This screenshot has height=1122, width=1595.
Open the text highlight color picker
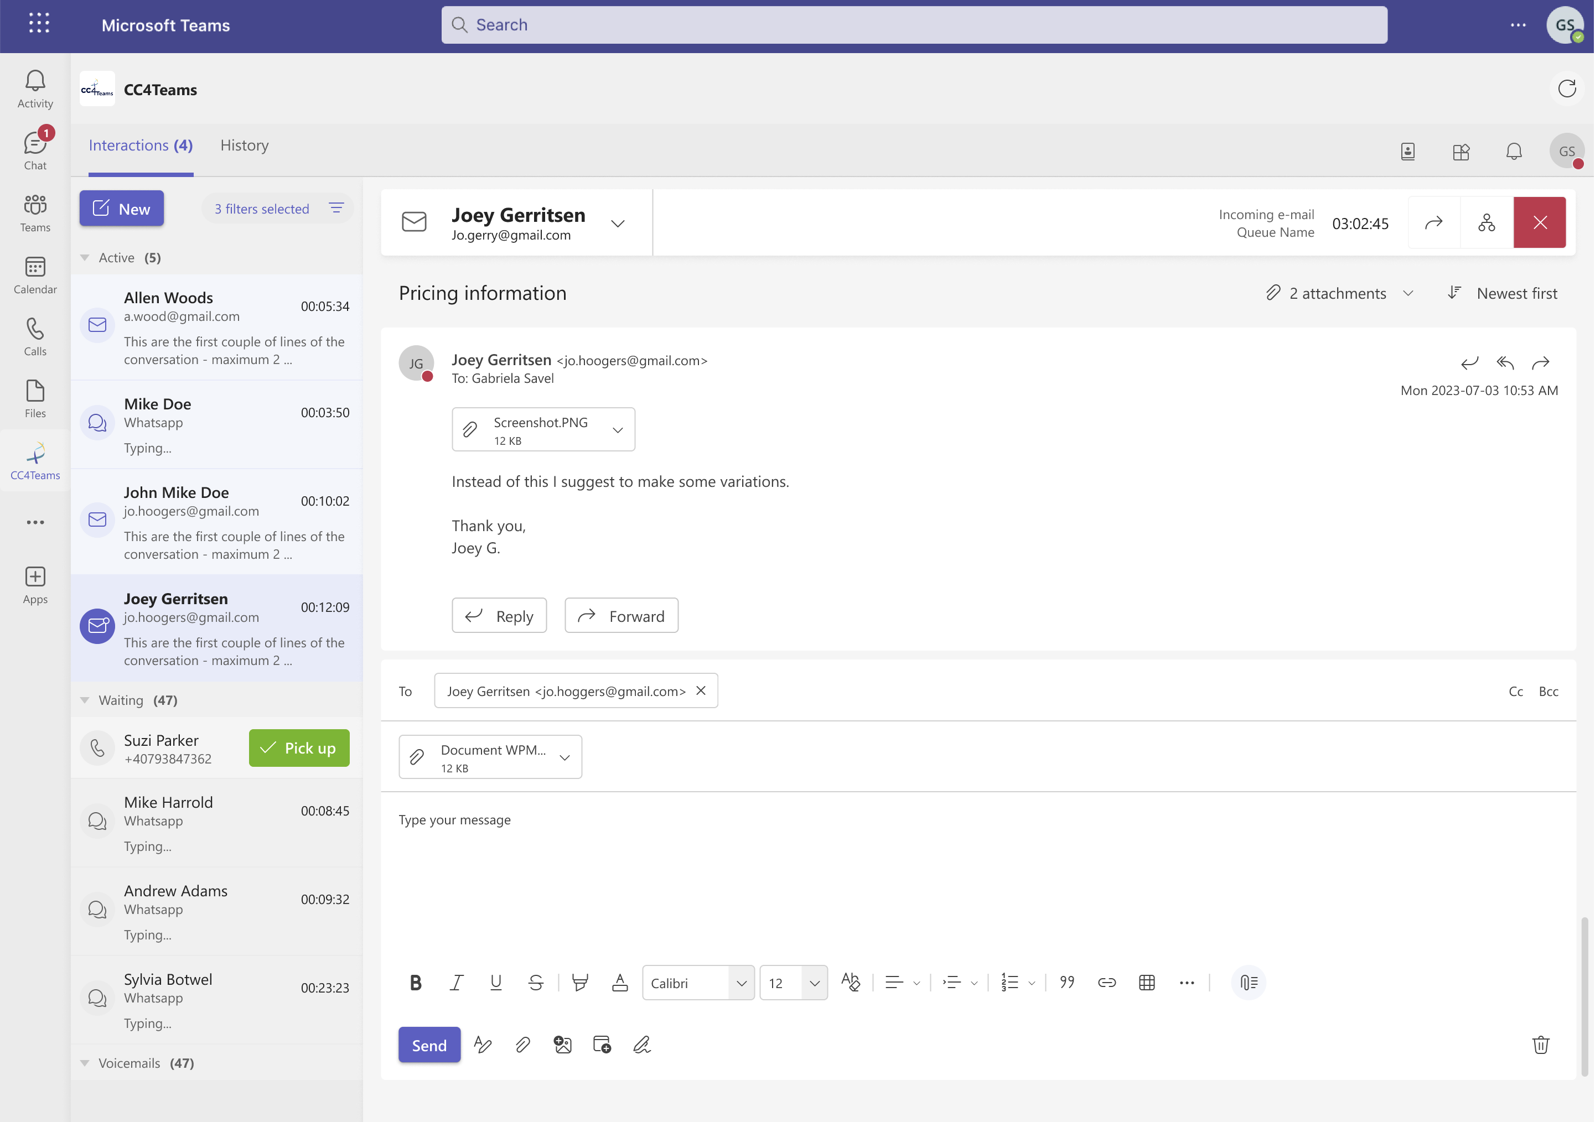click(x=579, y=981)
